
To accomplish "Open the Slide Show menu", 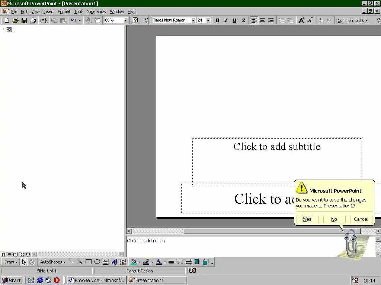I will [x=96, y=12].
